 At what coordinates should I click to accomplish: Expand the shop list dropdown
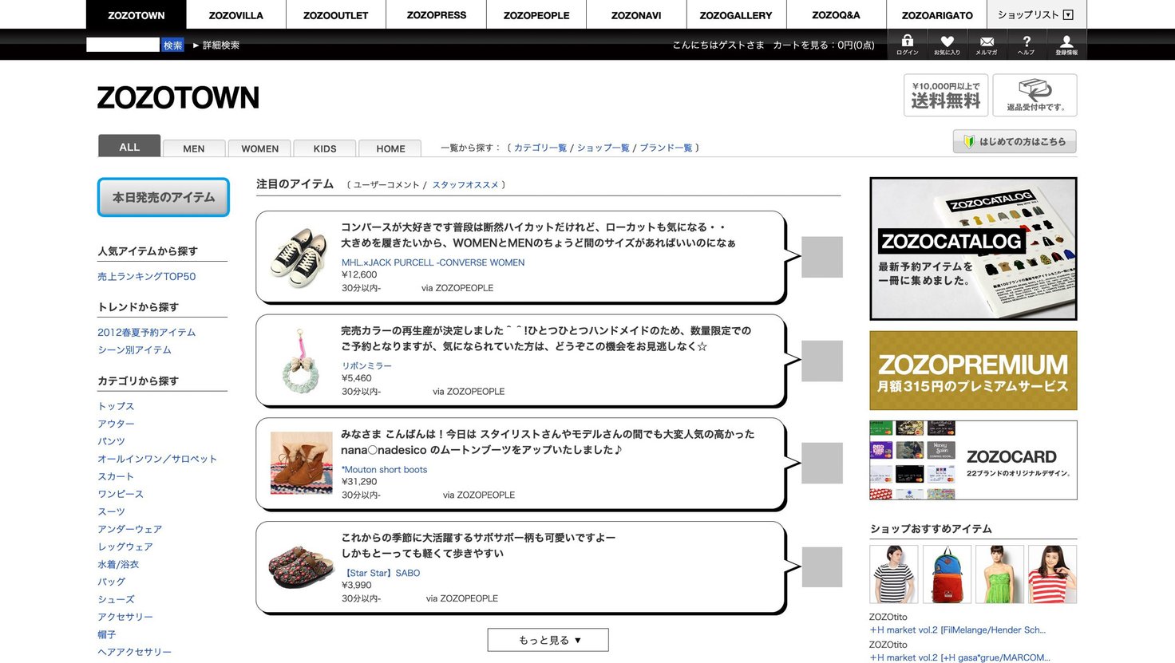(1036, 14)
